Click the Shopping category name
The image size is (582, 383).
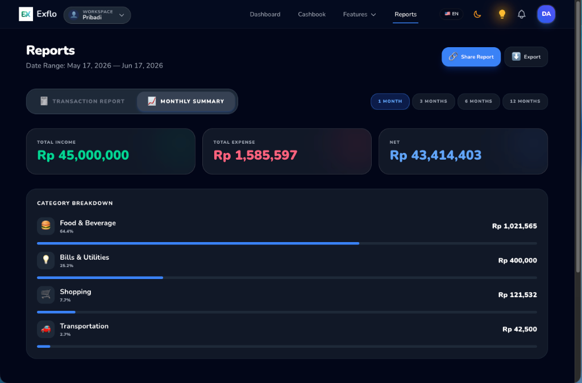click(x=76, y=292)
